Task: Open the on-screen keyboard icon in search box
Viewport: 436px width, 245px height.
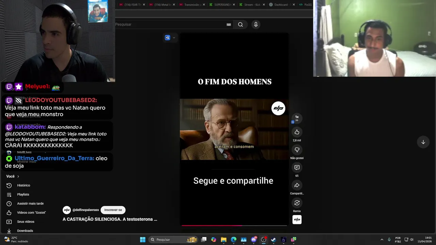Action: pos(229,24)
